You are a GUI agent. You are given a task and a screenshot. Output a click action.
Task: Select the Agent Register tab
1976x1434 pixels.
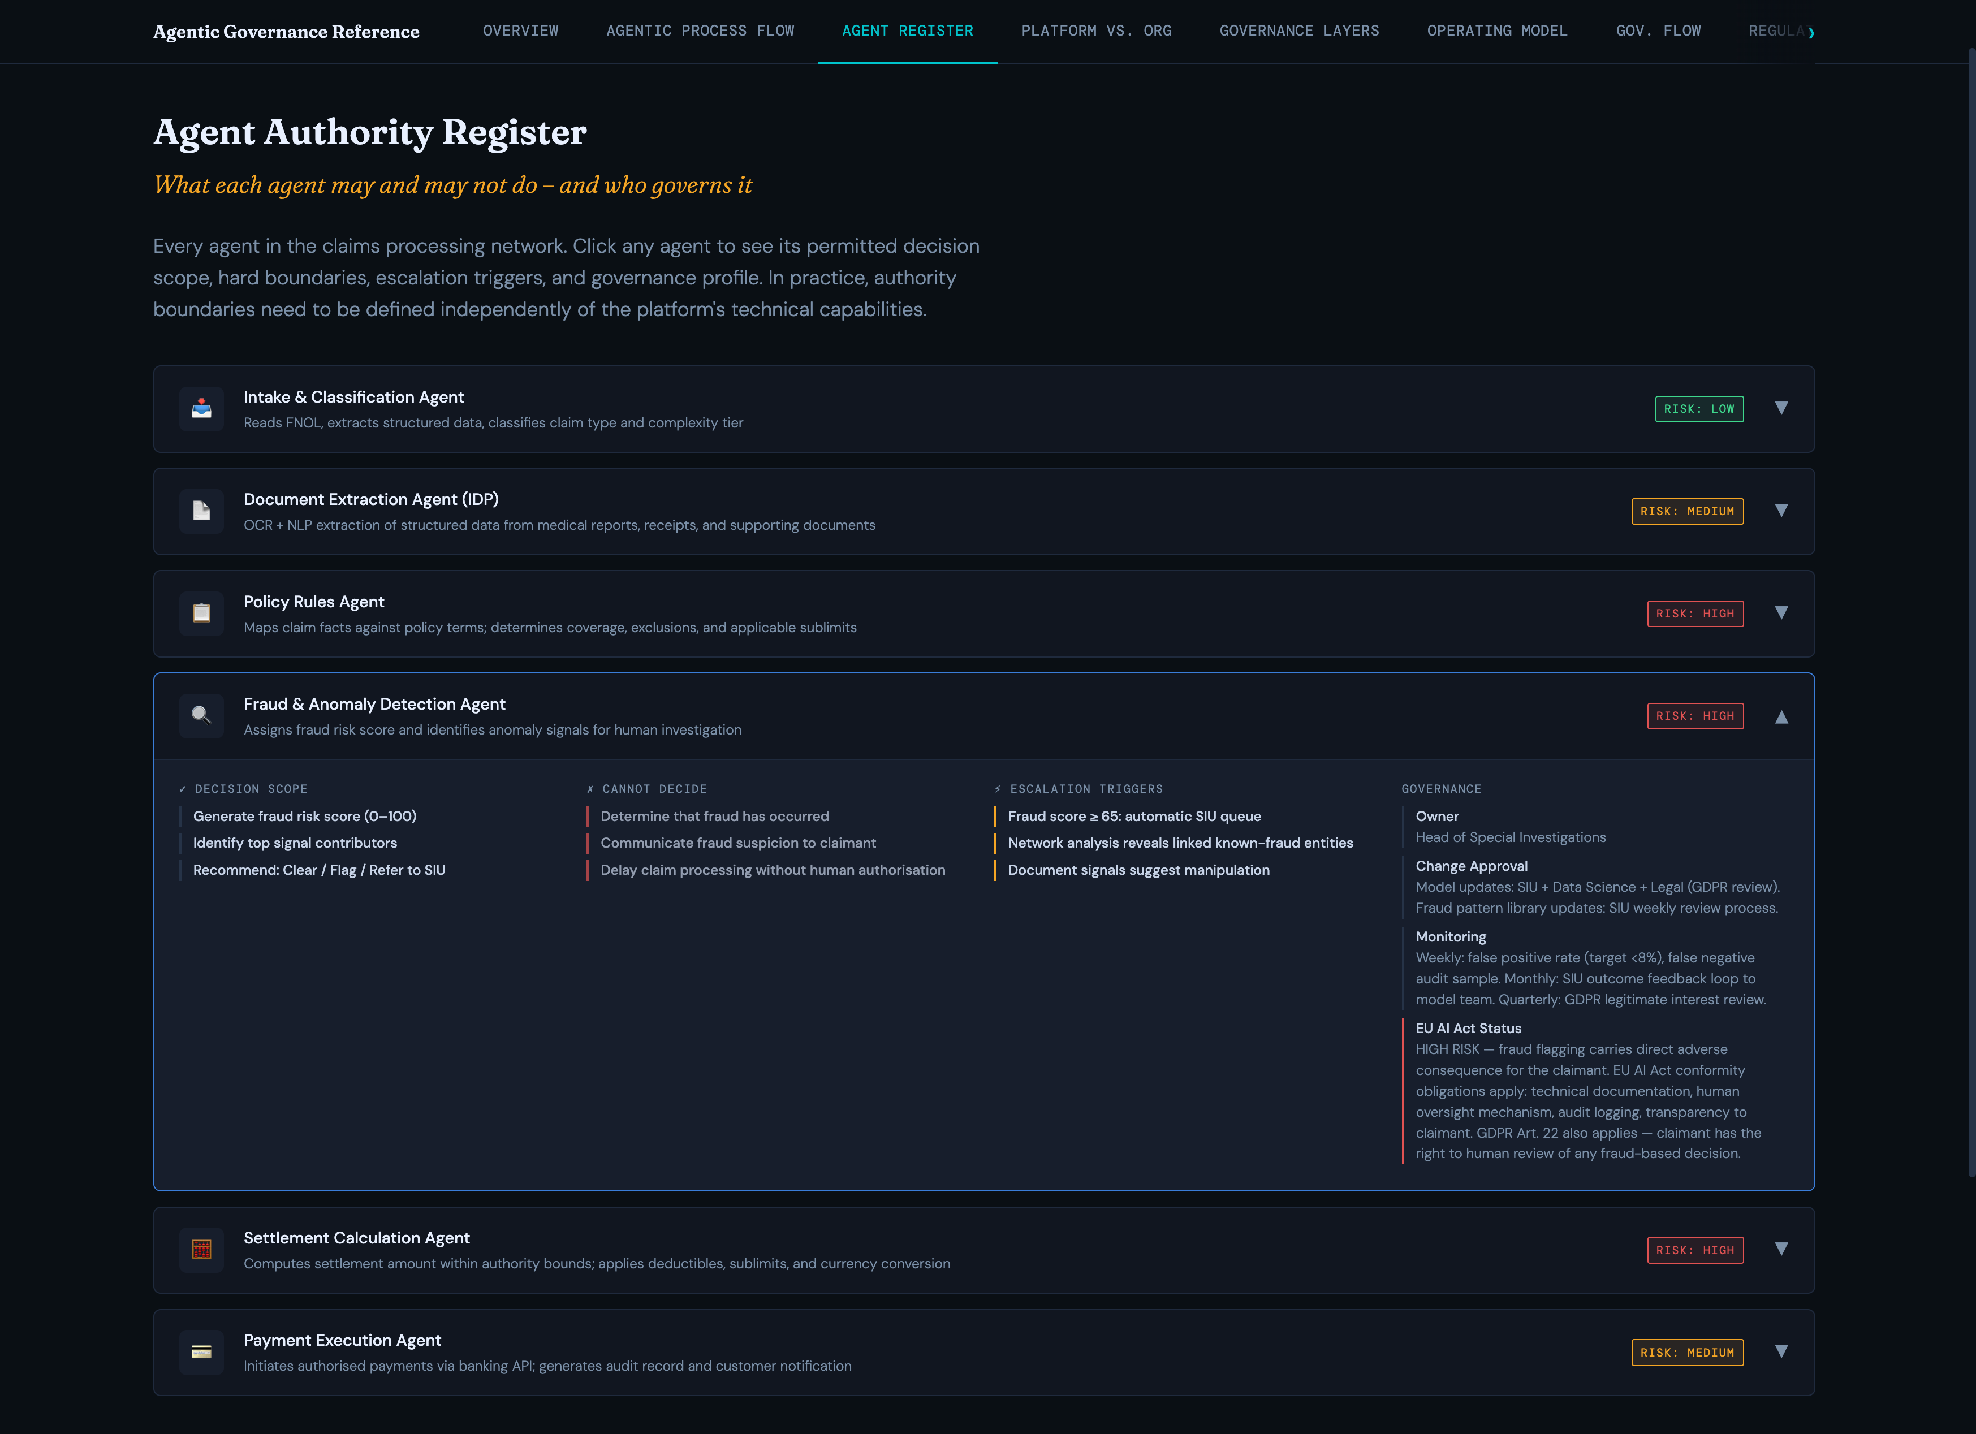[x=908, y=31]
